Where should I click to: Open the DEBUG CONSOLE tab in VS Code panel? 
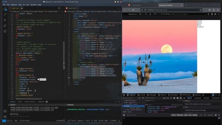(x=30, y=102)
